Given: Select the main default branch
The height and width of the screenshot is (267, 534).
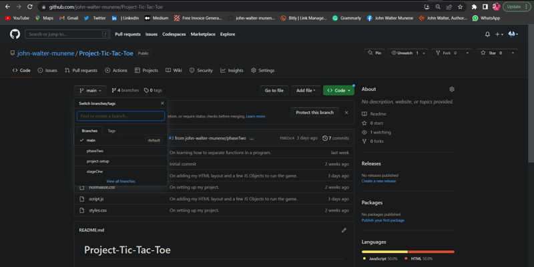Looking at the screenshot, I should click(121, 140).
